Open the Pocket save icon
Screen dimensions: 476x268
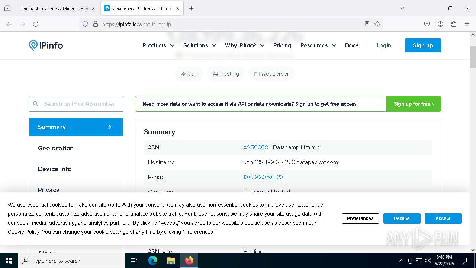click(x=427, y=24)
